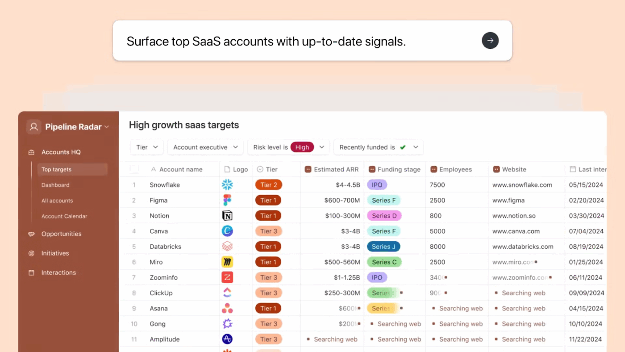
Task: Click the select-all checkbox in table header
Action: [x=134, y=169]
